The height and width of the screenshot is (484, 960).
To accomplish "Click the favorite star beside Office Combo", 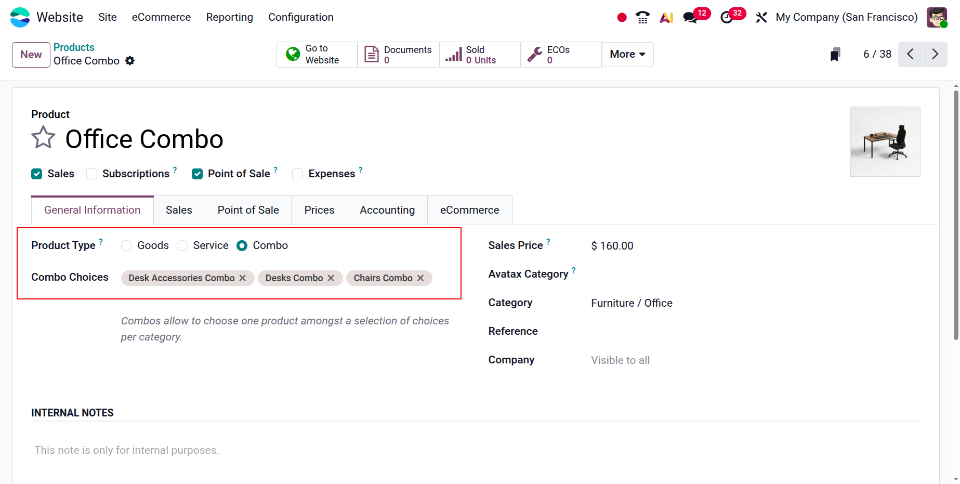I will click(43, 138).
